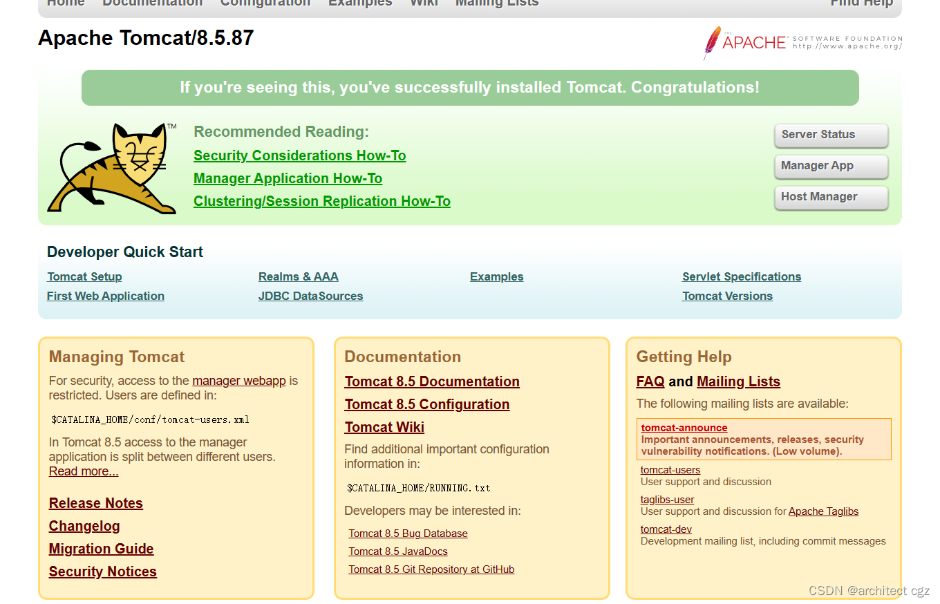Open Security Considerations How-To guide

tap(299, 155)
